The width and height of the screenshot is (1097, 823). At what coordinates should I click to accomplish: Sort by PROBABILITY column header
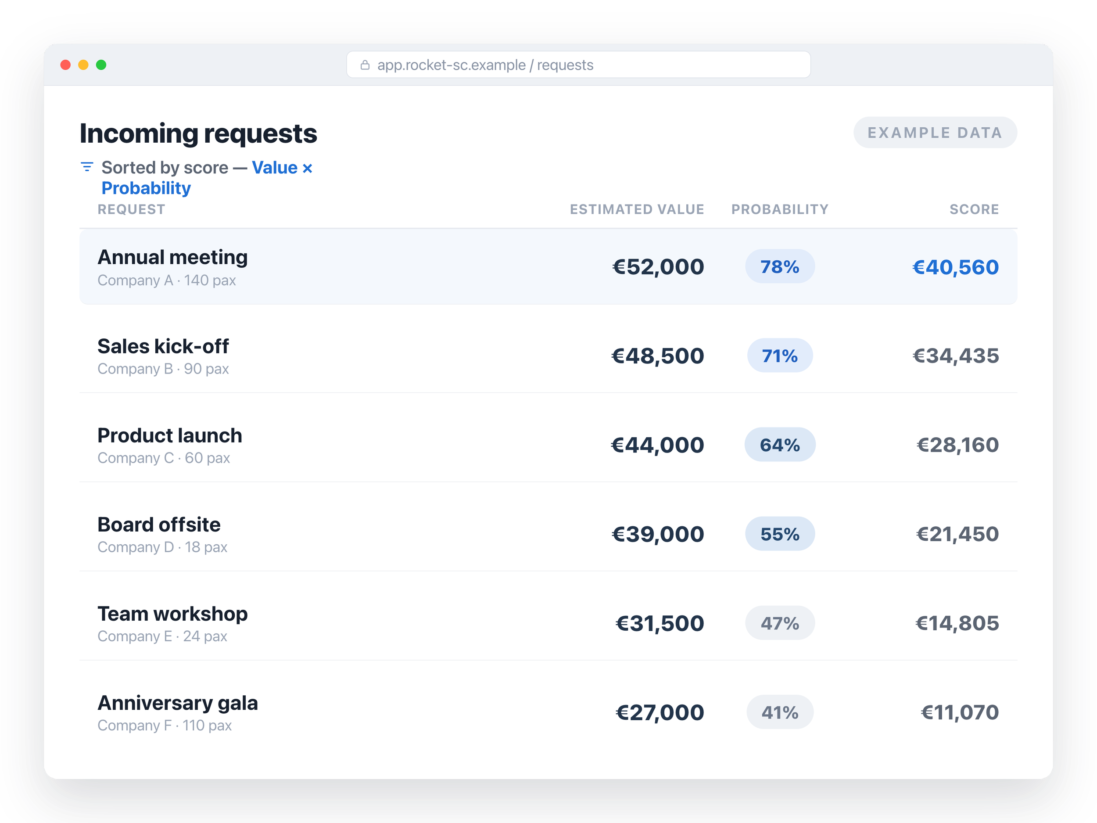(780, 209)
